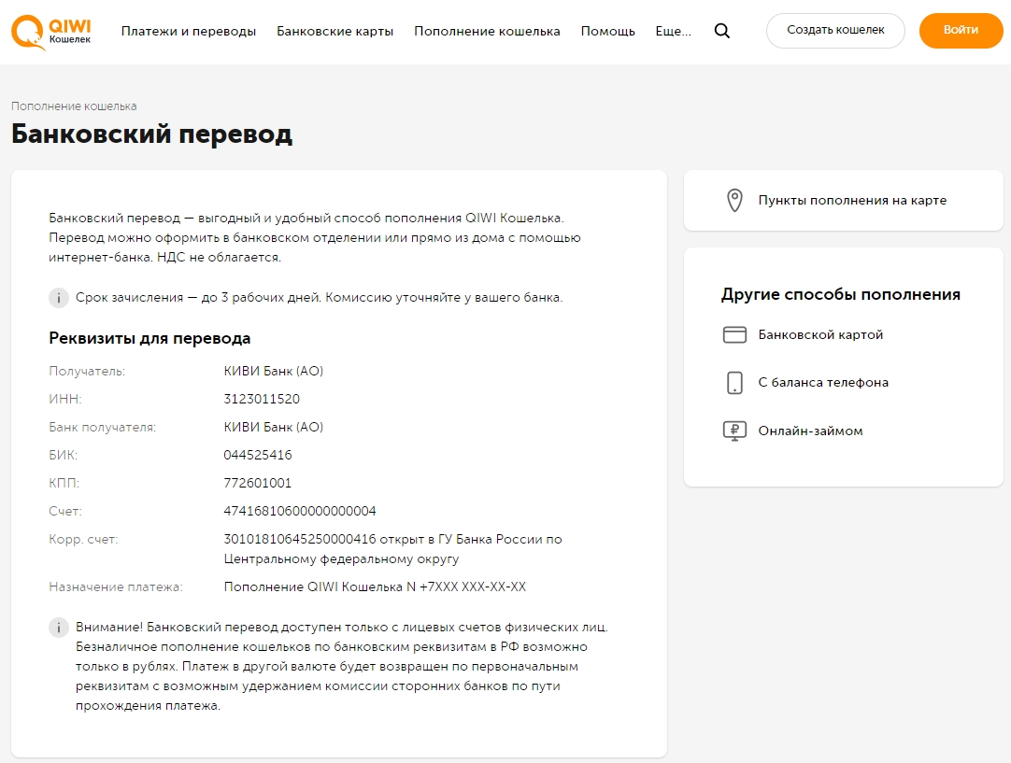1011x763 pixels.
Task: Select account number 47416810600000000004
Action: click(x=300, y=511)
